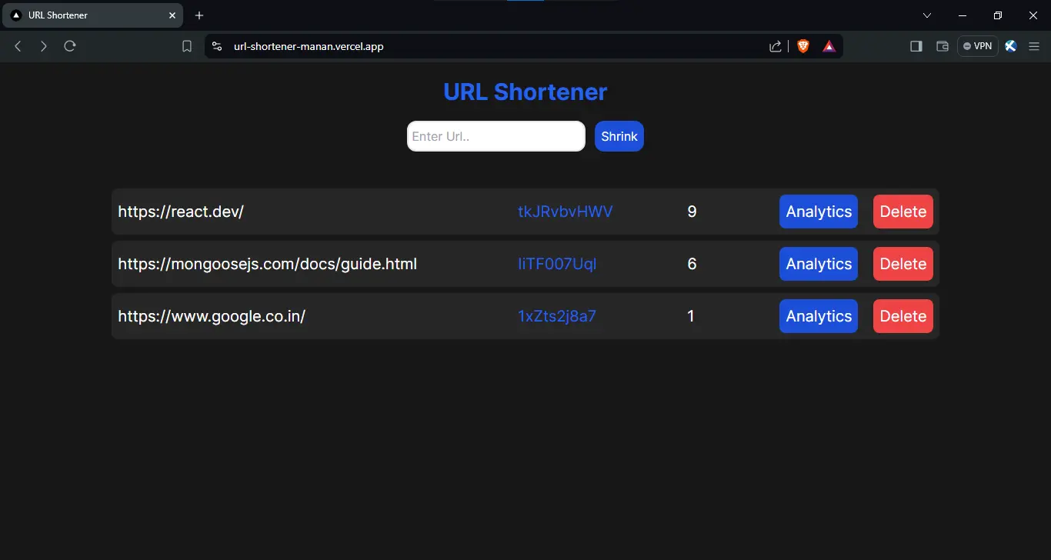Viewport: 1051px width, 560px height.
Task: Open the Brave Wallet icon
Action: coord(942,46)
